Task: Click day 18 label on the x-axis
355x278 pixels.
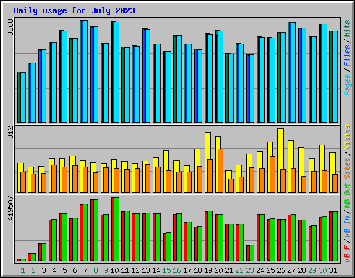Action: 198,270
